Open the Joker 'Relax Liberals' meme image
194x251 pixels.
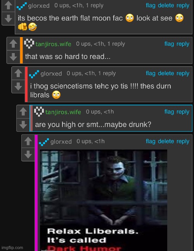coord(104,200)
